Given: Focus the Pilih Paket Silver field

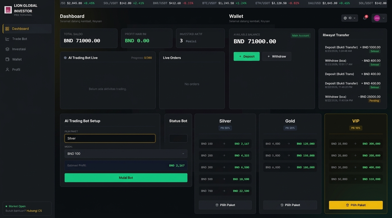Looking at the screenshot, I should (x=110, y=138).
